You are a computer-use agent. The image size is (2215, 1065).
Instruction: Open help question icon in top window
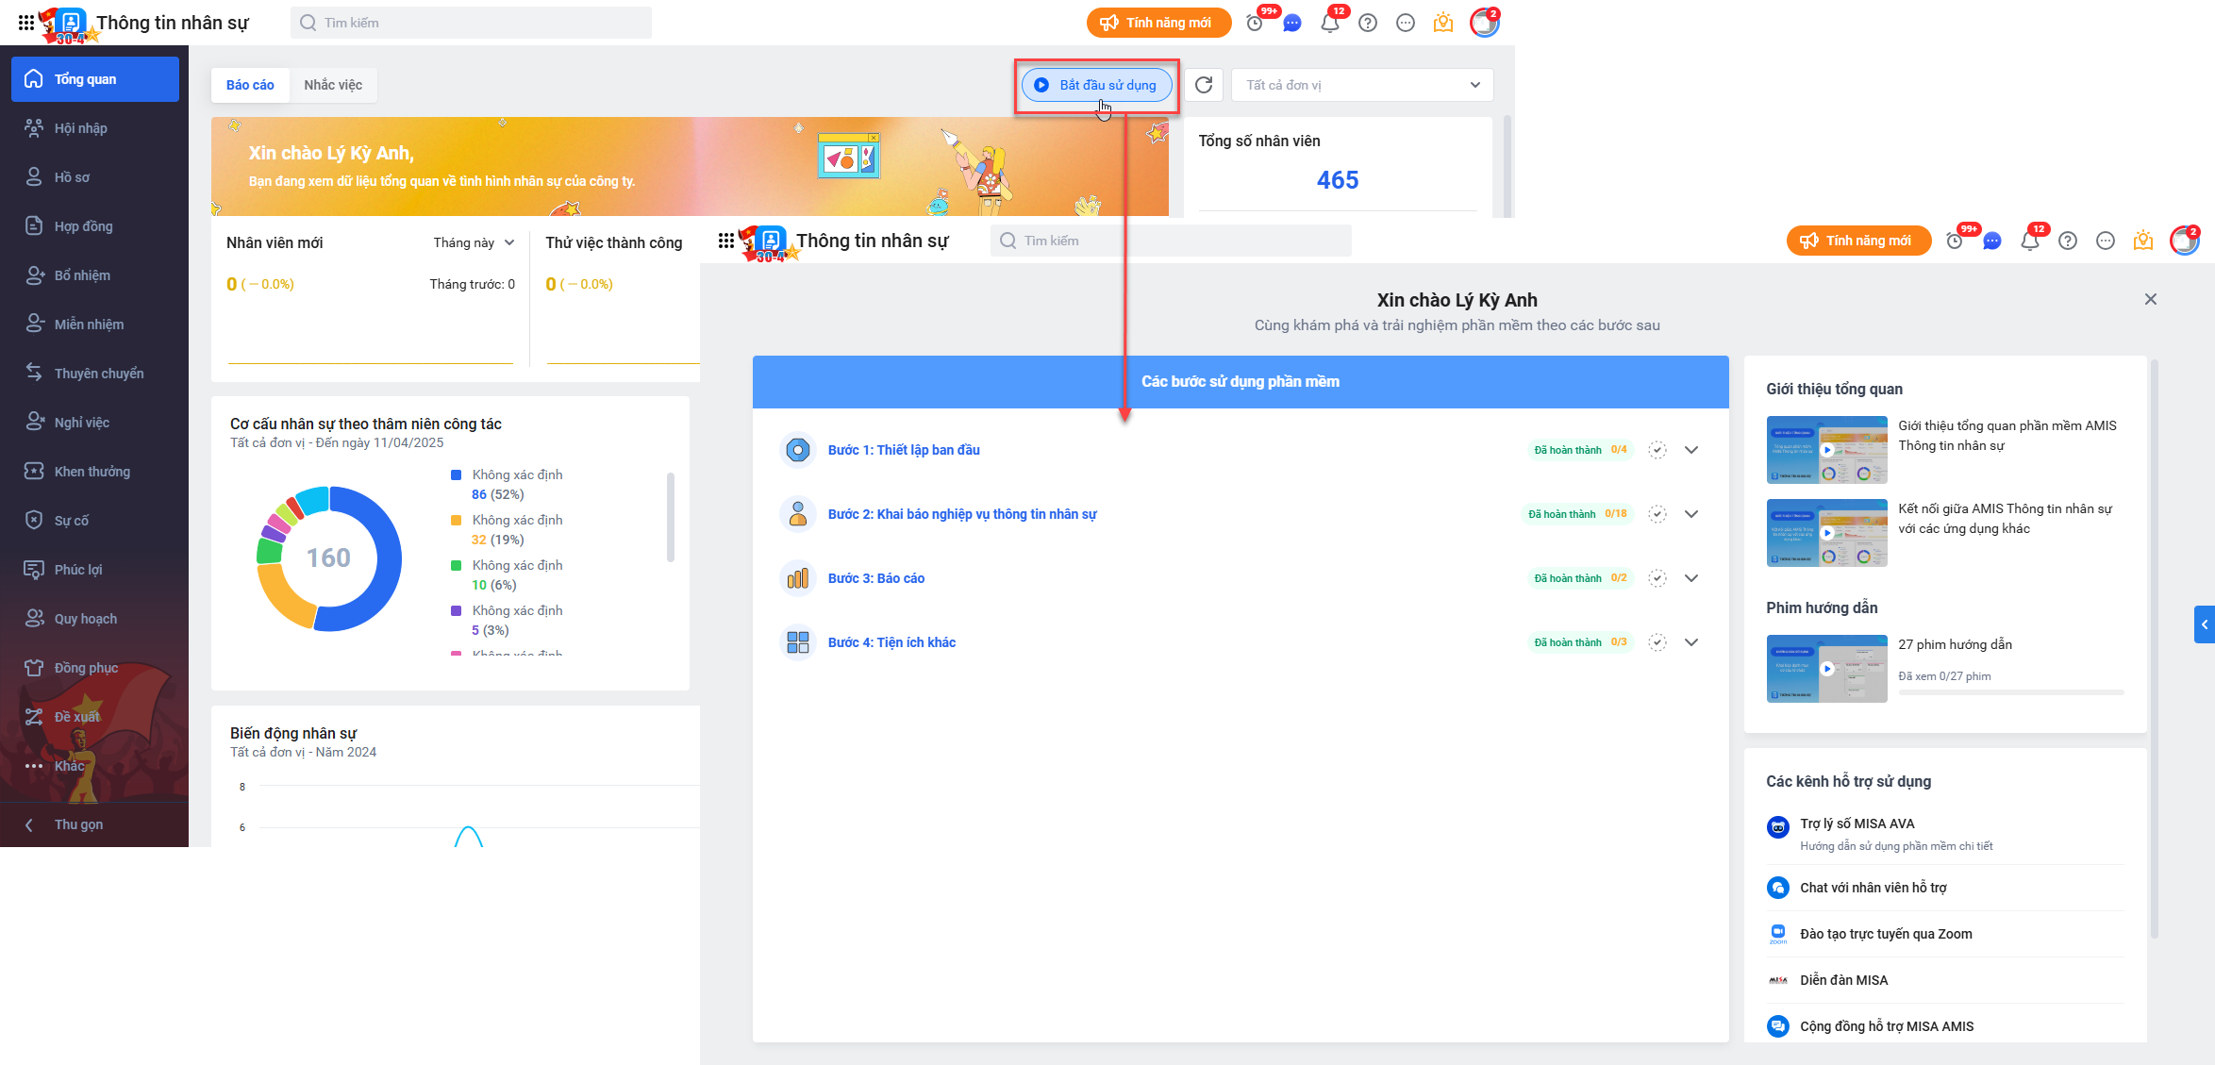(x=1368, y=23)
